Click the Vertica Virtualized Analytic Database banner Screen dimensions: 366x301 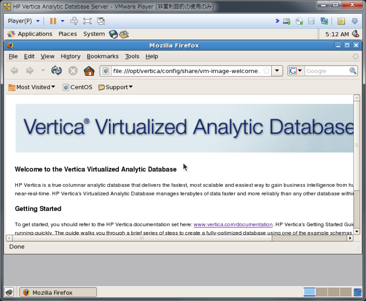click(x=184, y=128)
